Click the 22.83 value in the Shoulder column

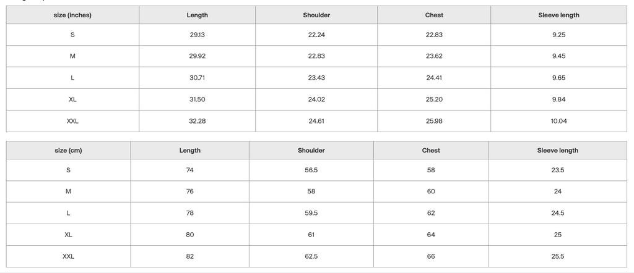point(316,56)
